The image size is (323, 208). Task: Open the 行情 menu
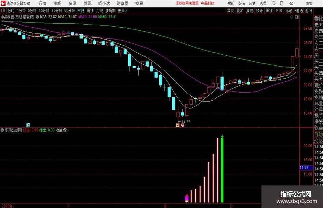click(42, 3)
